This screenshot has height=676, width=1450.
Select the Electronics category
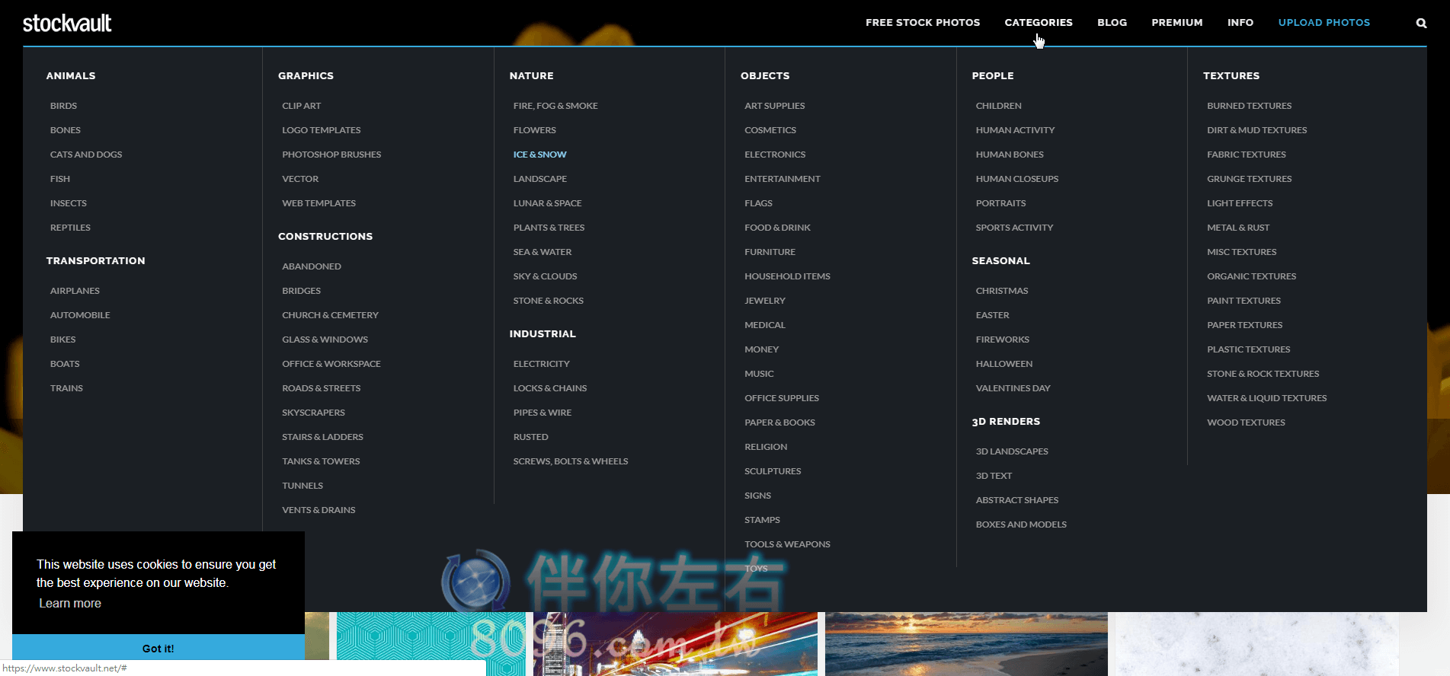click(x=775, y=155)
